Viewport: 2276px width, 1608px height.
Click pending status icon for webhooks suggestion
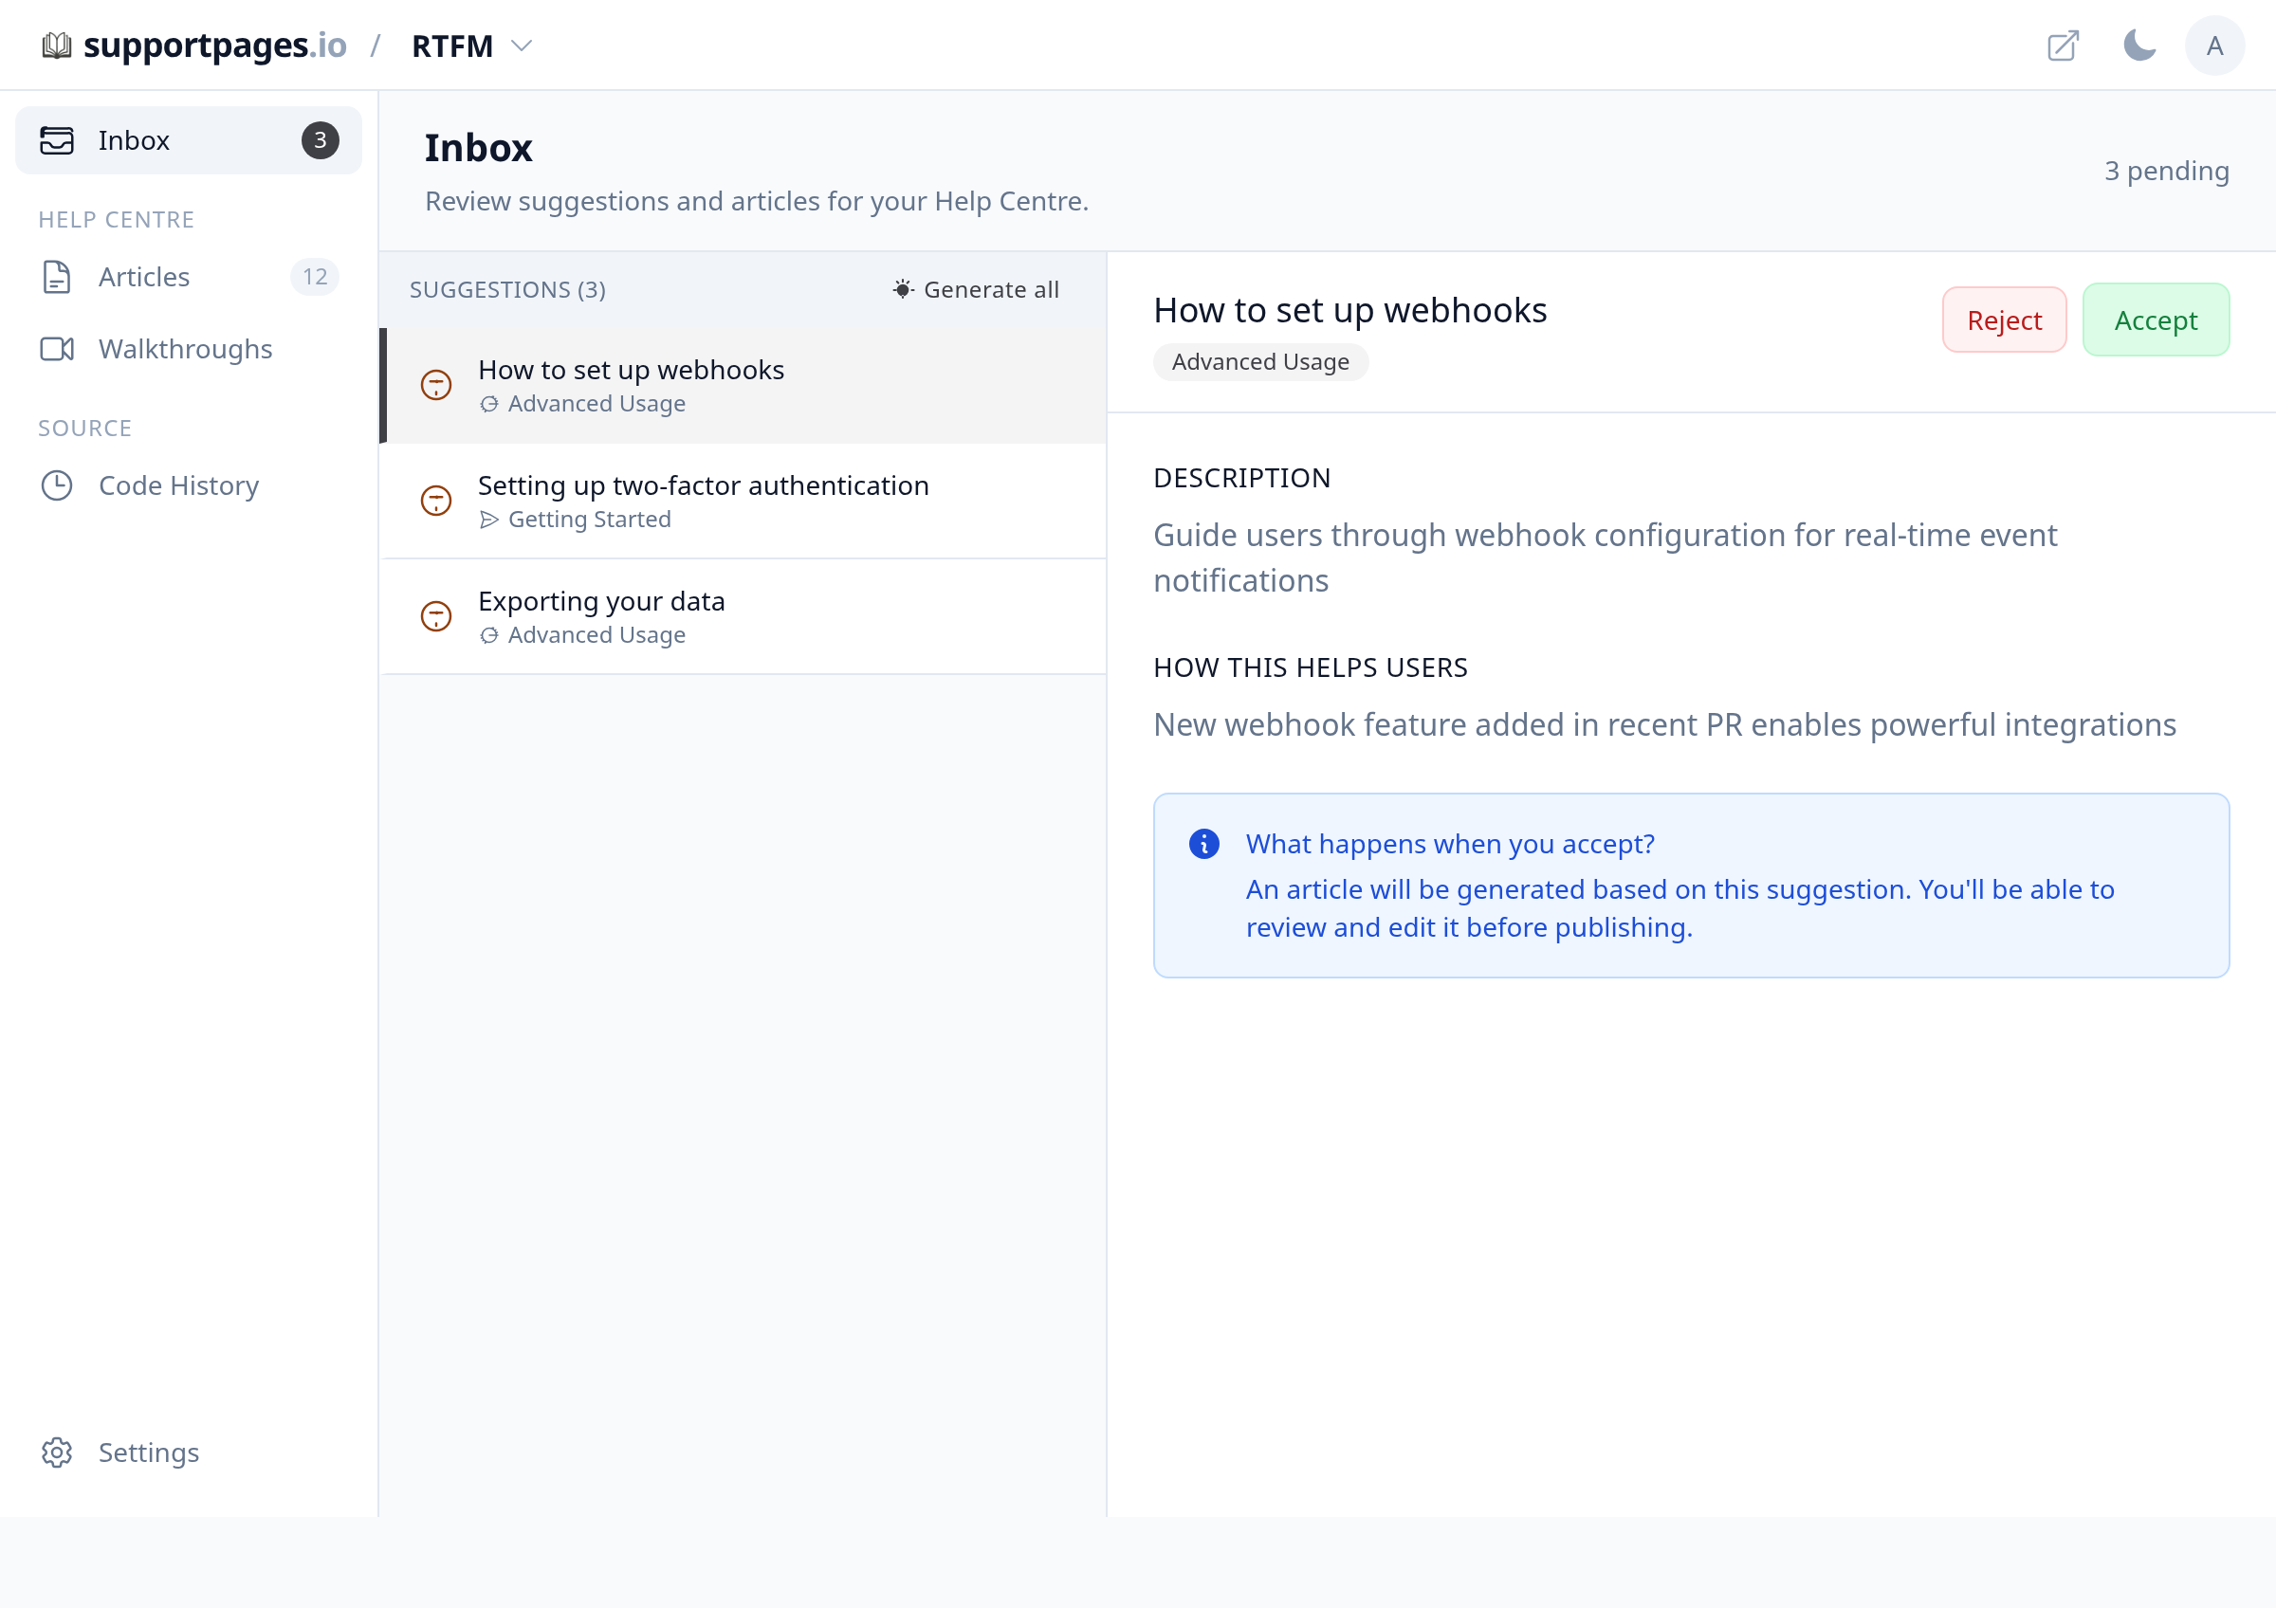[x=436, y=384]
